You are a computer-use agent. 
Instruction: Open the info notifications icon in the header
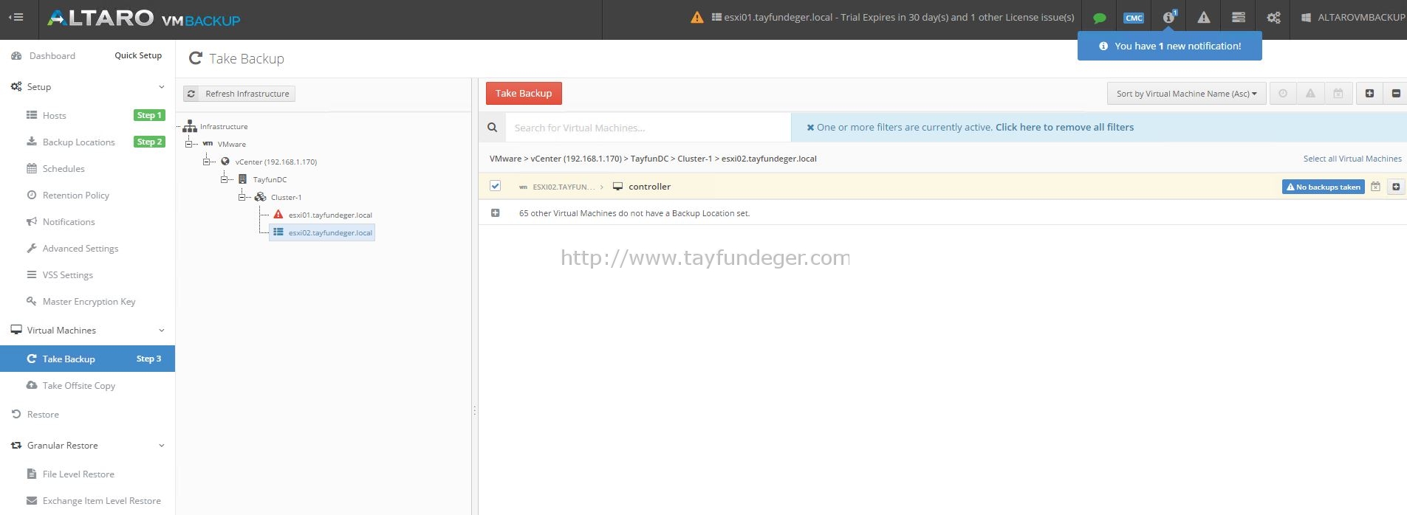(1168, 17)
